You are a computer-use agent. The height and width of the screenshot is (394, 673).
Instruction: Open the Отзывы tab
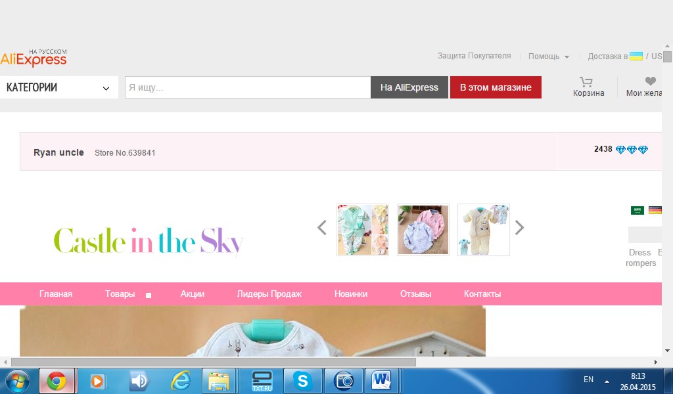[x=415, y=294]
